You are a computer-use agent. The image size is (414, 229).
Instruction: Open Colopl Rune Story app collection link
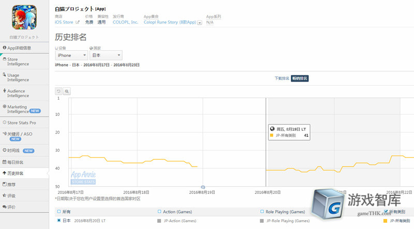click(x=170, y=22)
